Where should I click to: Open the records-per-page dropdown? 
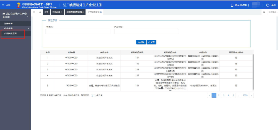(x=93, y=96)
